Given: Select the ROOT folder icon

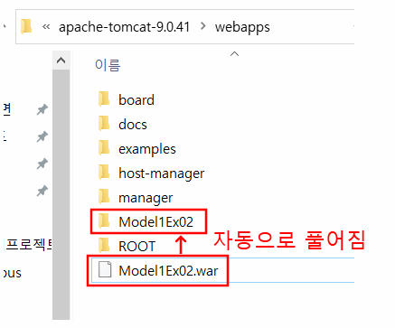Looking at the screenshot, I should [104, 246].
